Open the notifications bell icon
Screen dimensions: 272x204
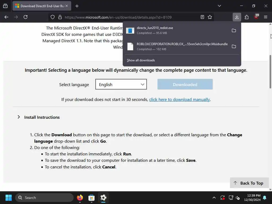click(265, 198)
